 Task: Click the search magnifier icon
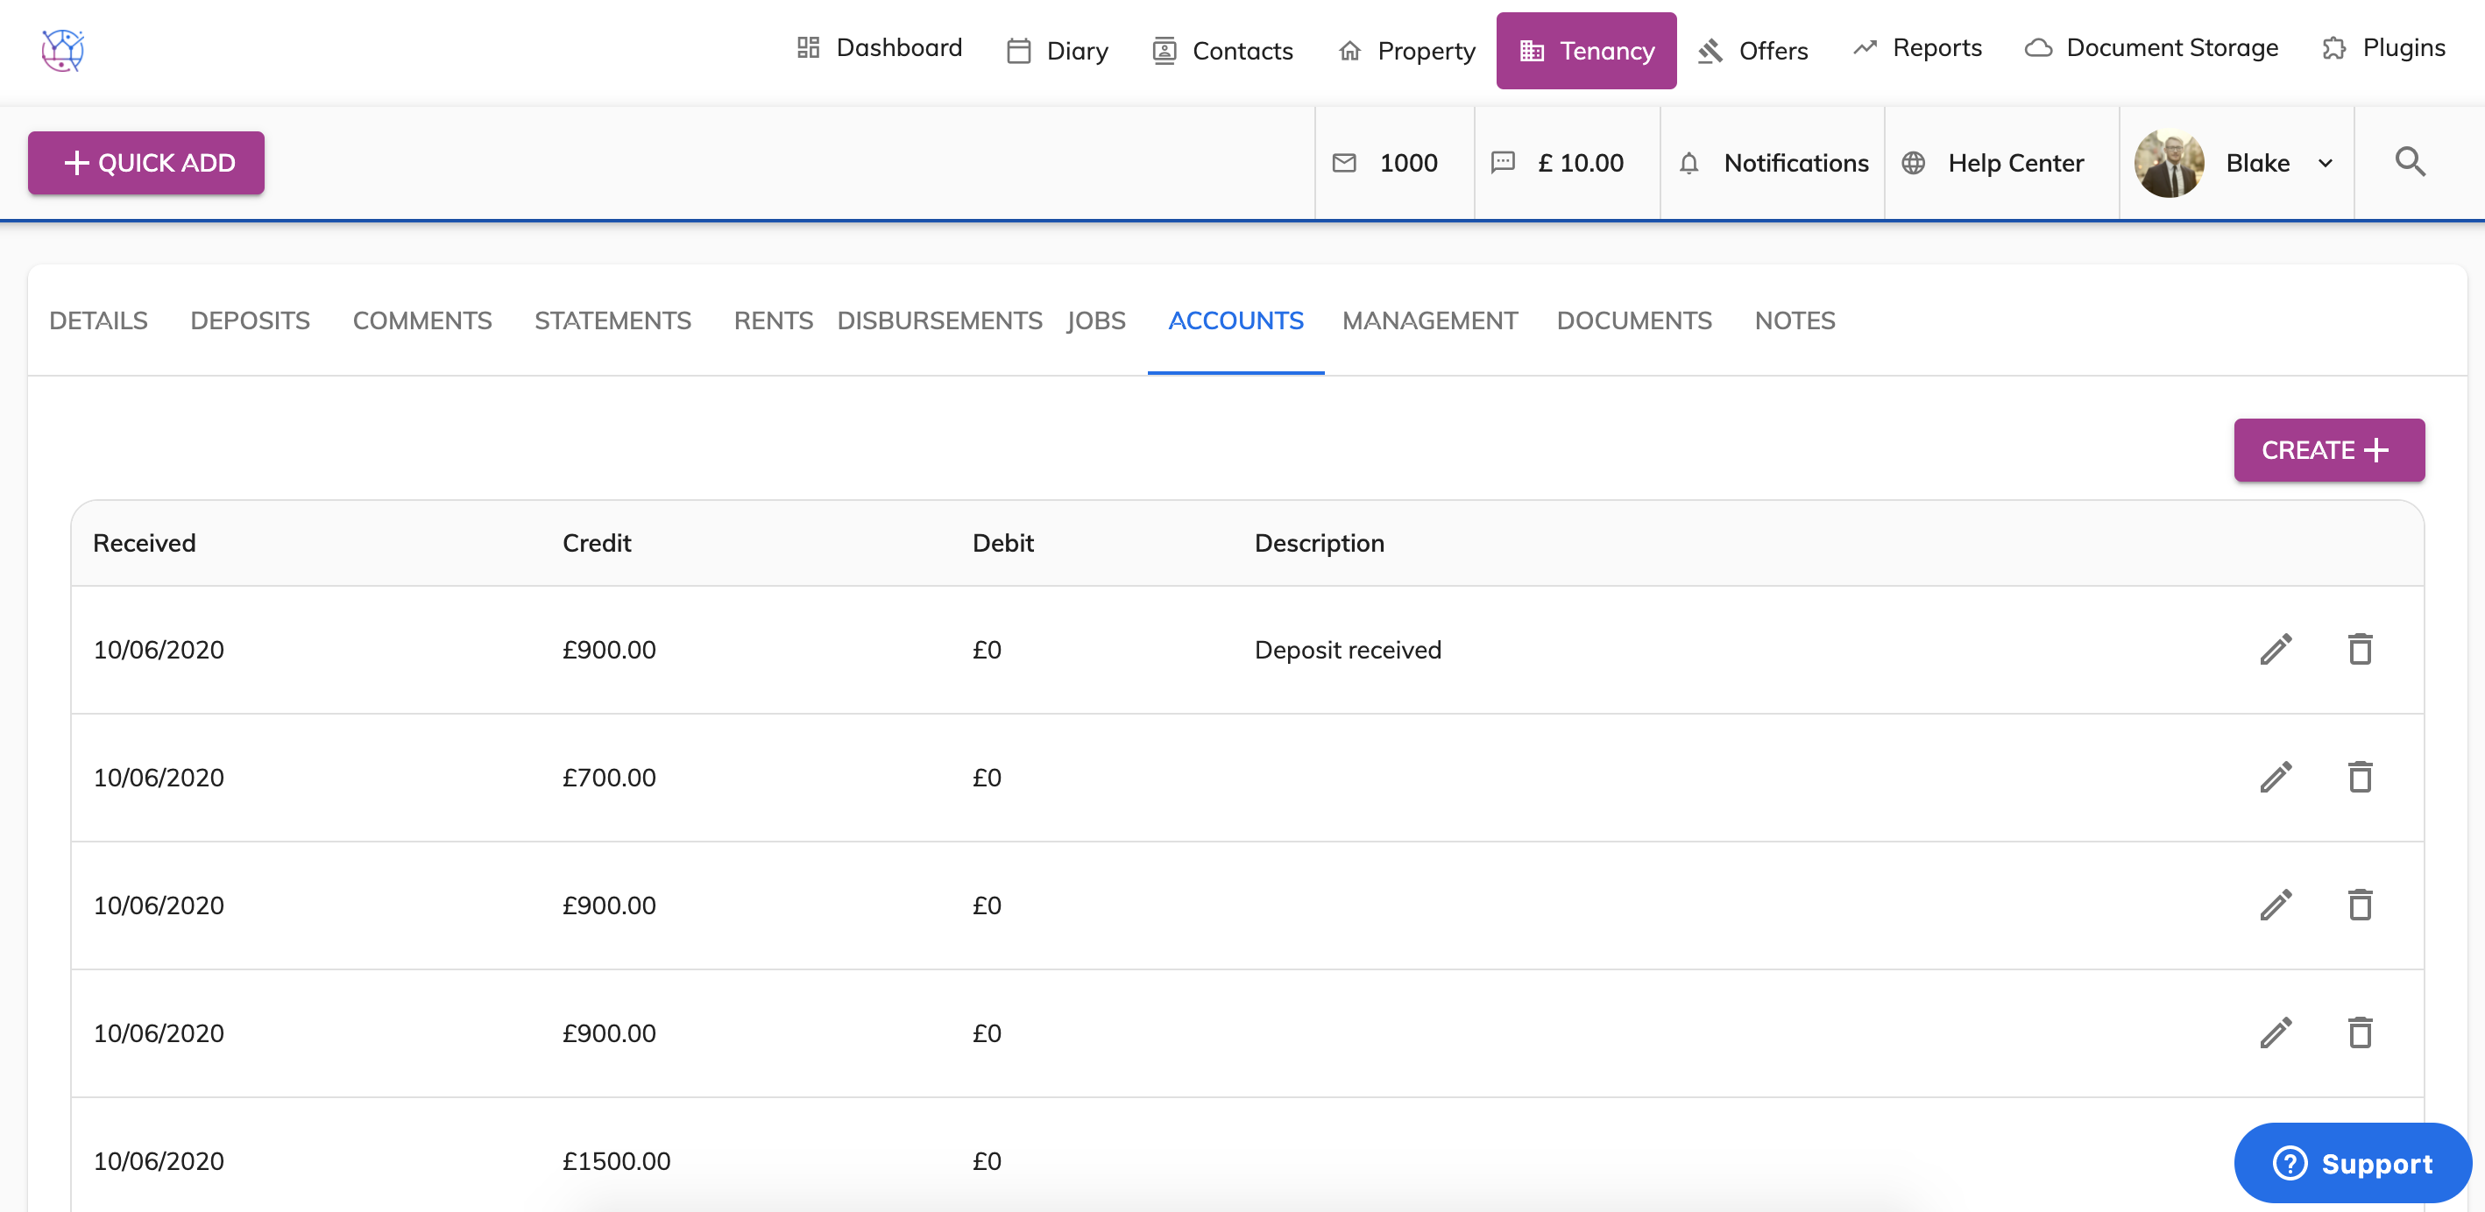(2410, 162)
